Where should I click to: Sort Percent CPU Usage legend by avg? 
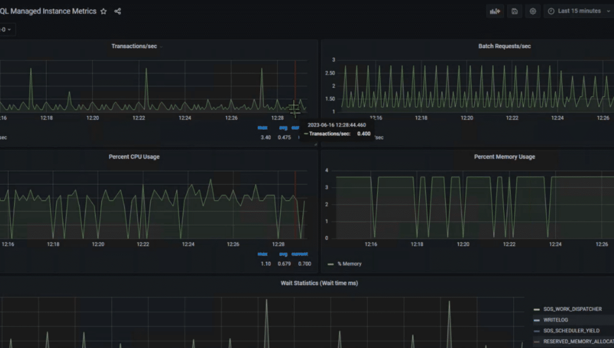tap(283, 254)
